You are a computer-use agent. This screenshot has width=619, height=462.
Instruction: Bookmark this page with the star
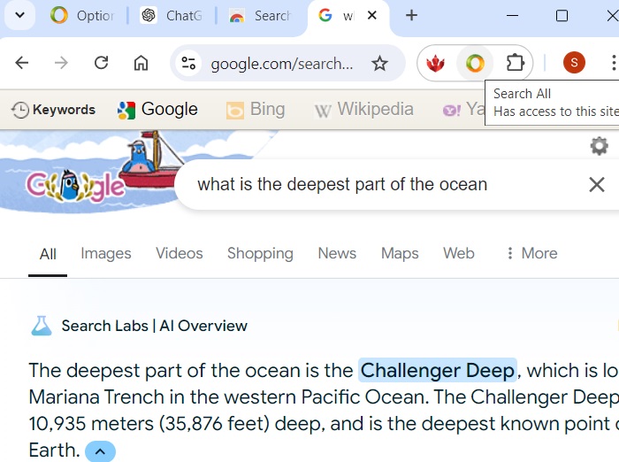[x=379, y=63]
